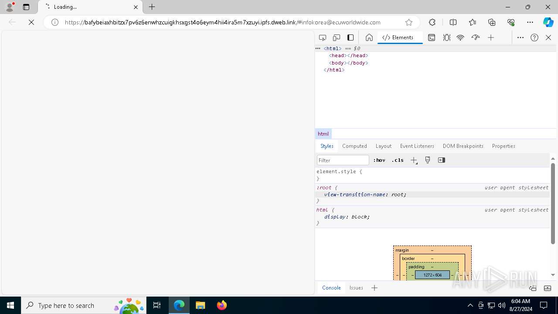Switch to the Event Listeners tab
This screenshot has height=314, width=558.
[x=417, y=146]
